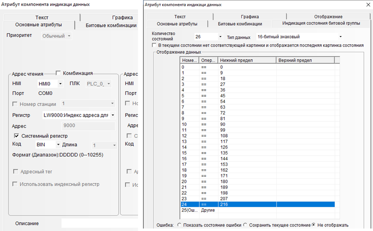Select state row 3 with value 27

pos(258,84)
